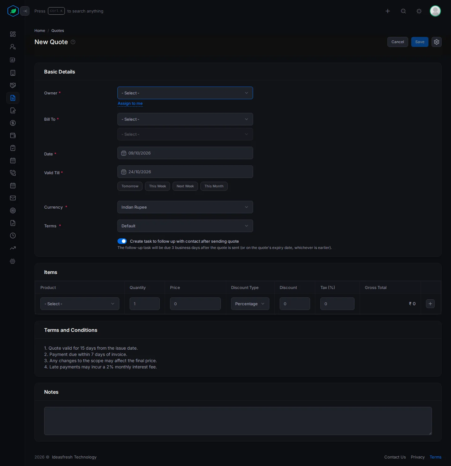Open the phone calls sidebar icon

click(x=13, y=173)
